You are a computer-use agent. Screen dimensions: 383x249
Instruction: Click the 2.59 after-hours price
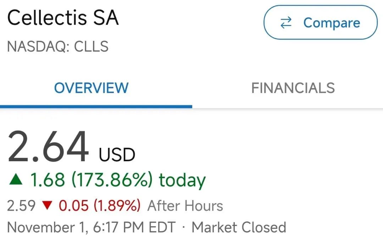[21, 206]
